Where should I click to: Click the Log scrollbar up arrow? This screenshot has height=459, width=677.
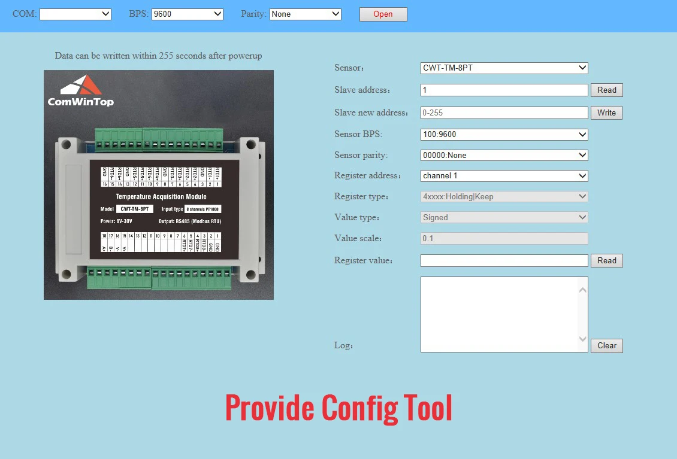582,290
